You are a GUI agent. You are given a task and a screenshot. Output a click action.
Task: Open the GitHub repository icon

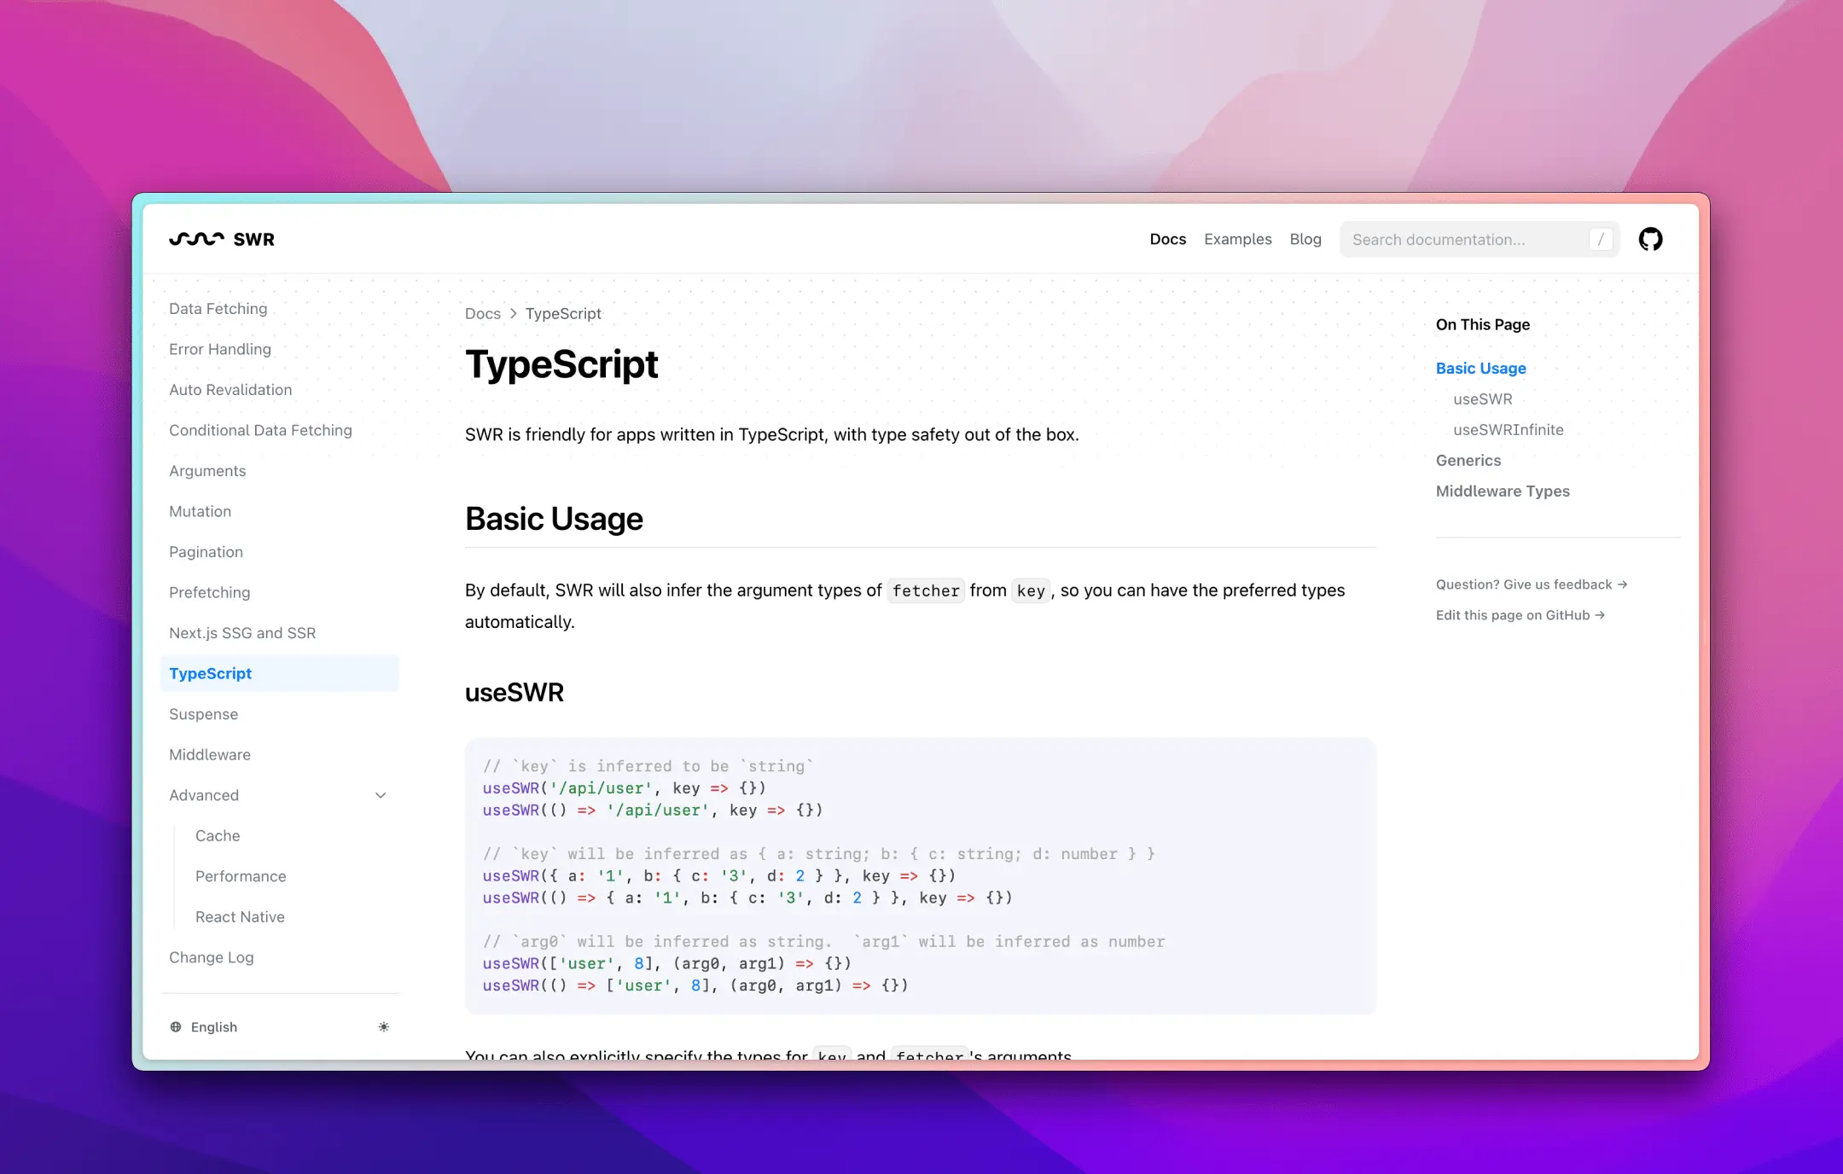(x=1650, y=239)
